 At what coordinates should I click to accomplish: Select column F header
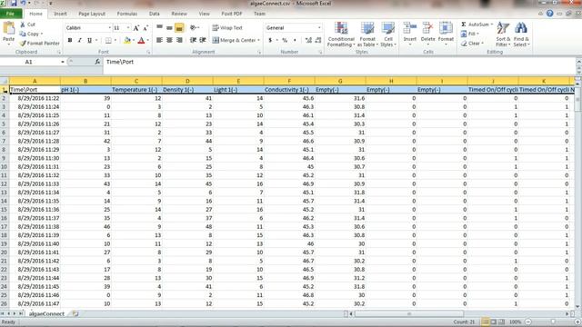tap(289, 81)
